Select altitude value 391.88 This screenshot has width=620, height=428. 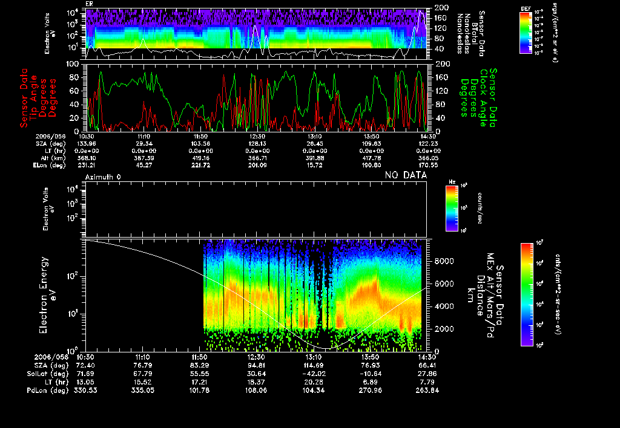(x=315, y=158)
